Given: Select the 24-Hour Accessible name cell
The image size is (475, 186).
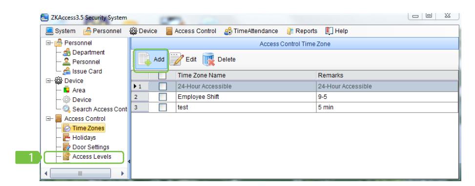Looking at the screenshot, I should [246, 86].
